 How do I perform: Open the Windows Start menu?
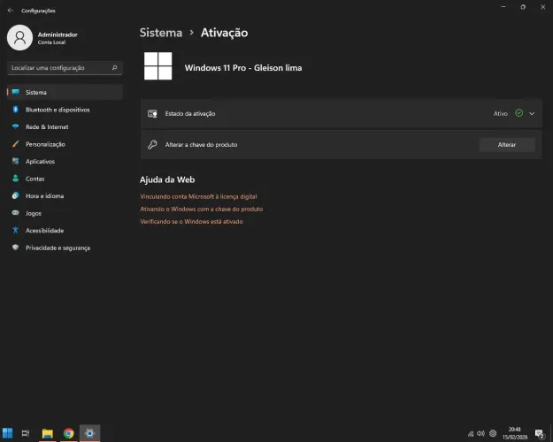pyautogui.click(x=7, y=433)
